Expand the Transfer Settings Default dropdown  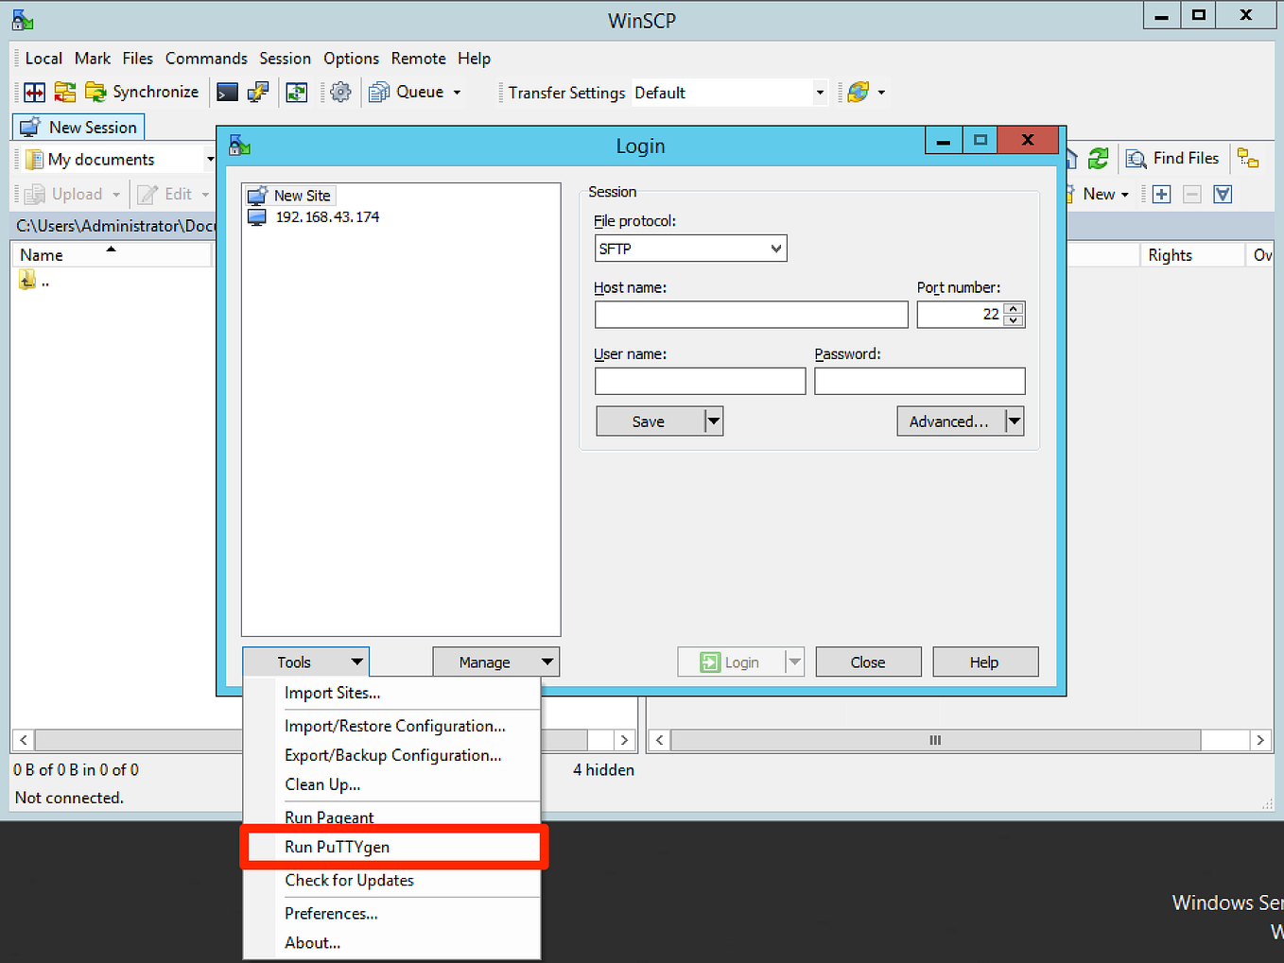pos(819,92)
